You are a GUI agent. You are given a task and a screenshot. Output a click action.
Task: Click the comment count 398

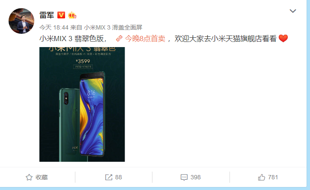[196, 177]
